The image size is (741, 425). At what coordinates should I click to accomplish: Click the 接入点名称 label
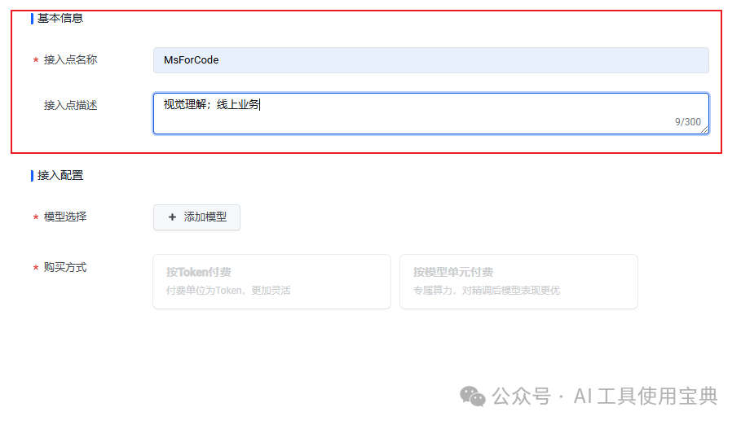(x=70, y=60)
